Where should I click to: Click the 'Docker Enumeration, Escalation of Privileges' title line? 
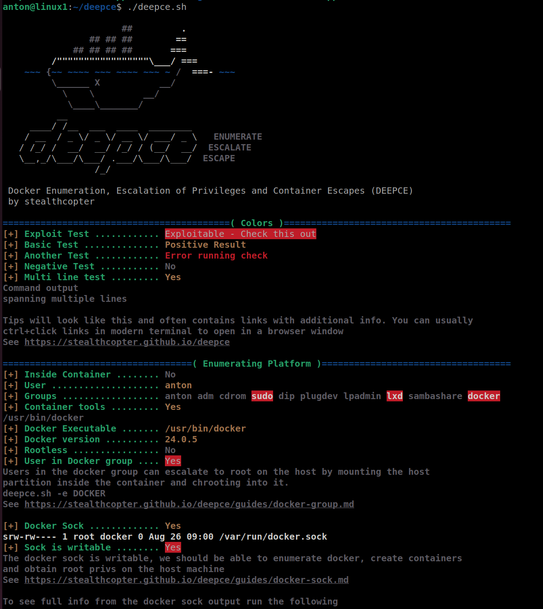(211, 191)
